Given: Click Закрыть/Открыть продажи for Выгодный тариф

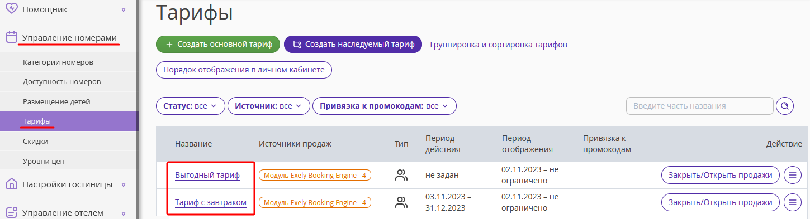Looking at the screenshot, I should [721, 175].
